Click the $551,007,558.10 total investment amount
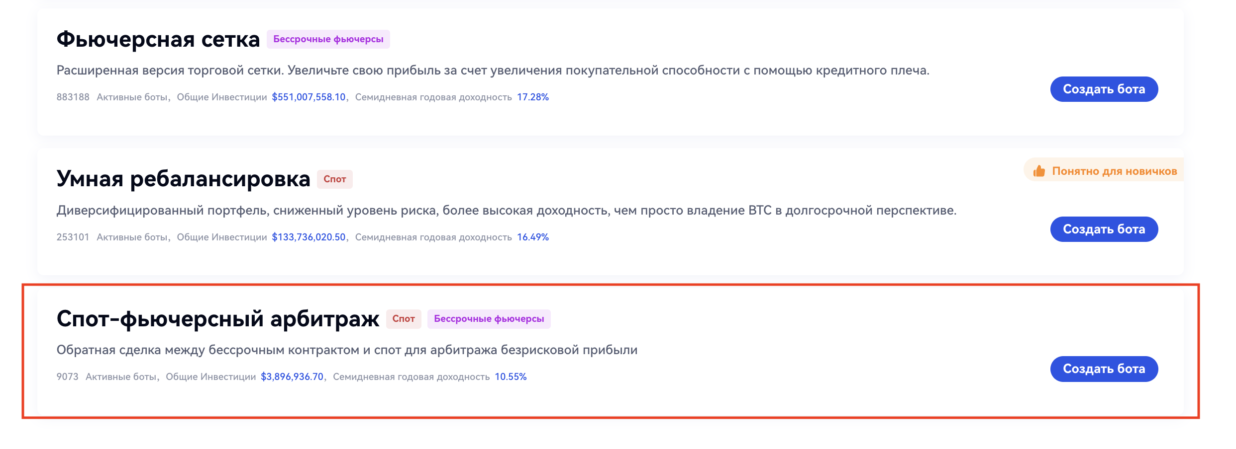This screenshot has height=449, width=1236. coord(309,97)
